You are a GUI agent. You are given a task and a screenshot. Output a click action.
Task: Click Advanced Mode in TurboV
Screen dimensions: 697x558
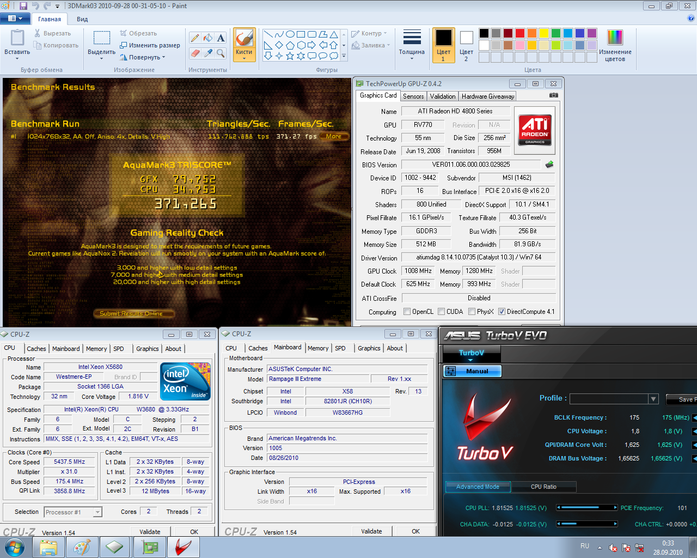(478, 487)
